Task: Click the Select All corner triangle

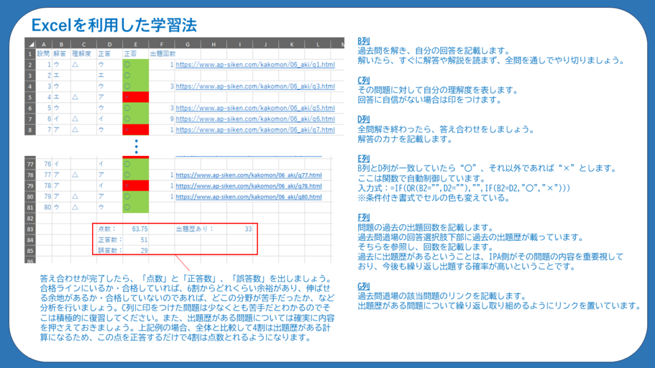Action: click(30, 44)
